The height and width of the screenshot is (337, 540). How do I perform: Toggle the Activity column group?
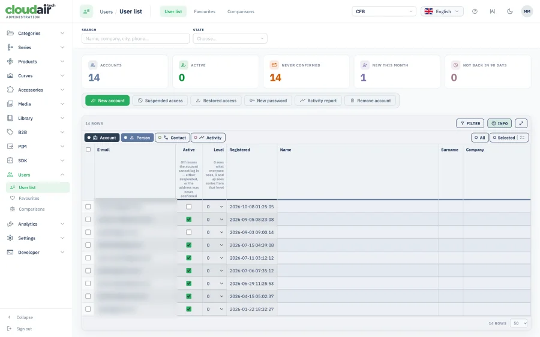pos(208,138)
